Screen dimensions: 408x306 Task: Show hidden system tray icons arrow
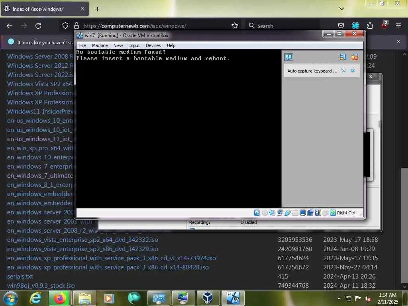(339, 298)
